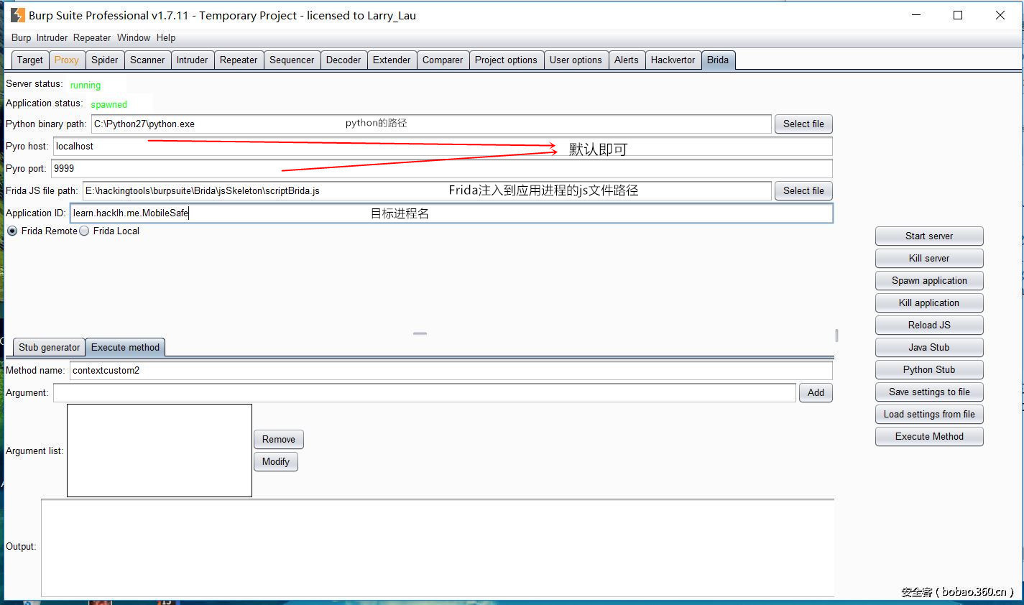
Task: Click Execute Method button on right
Action: [928, 436]
